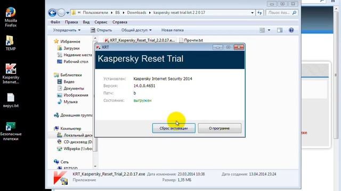Open the view options dropdown arrow
This screenshot has height=191, width=341.
pyautogui.click(x=269, y=30)
